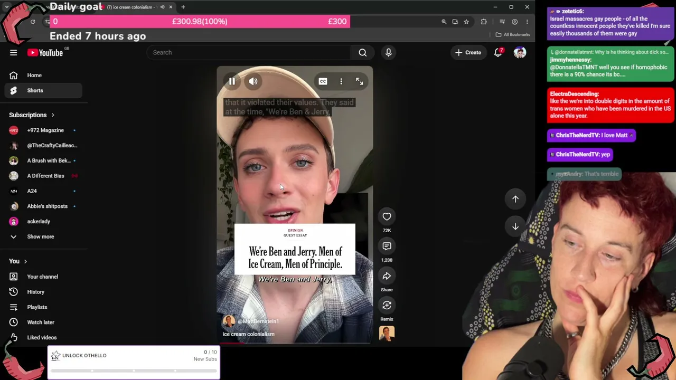Image resolution: width=676 pixels, height=380 pixels.
Task: Click the short's progress bar
Action: tap(295, 343)
